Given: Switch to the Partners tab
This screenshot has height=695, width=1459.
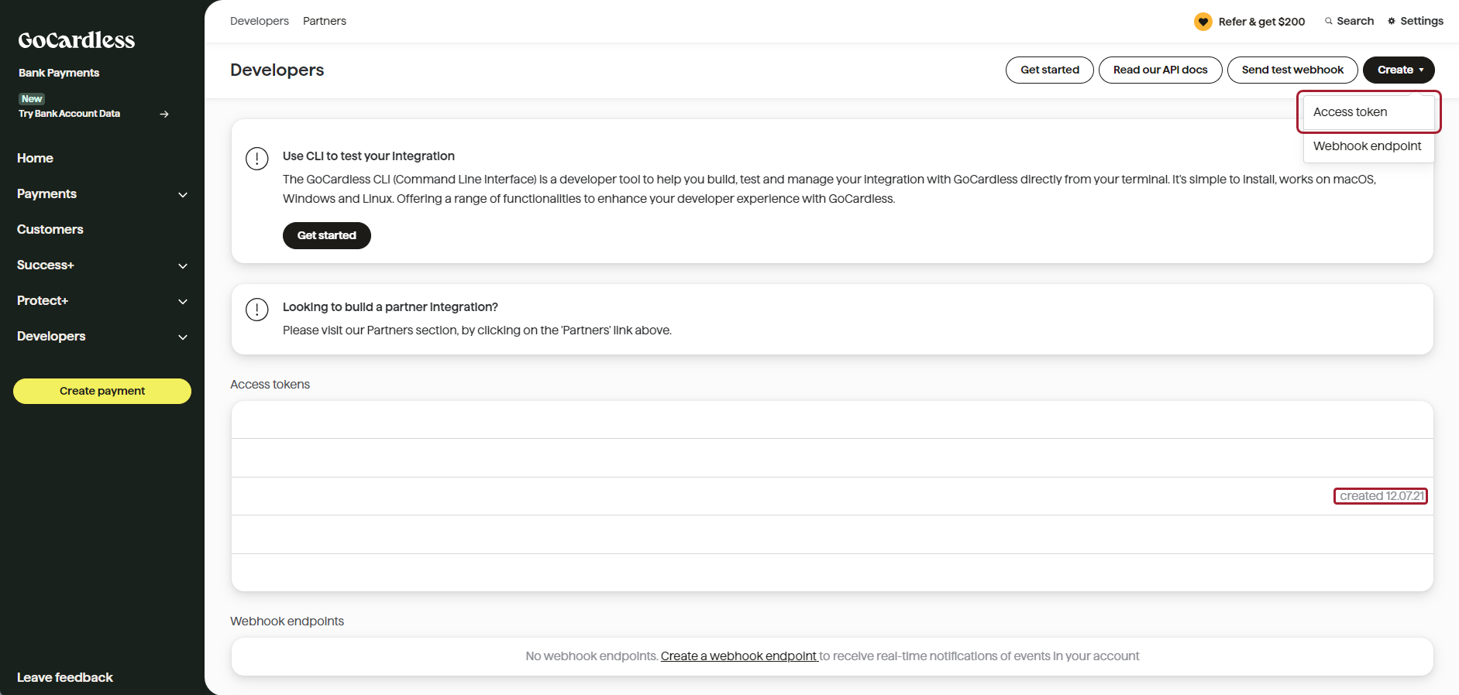Looking at the screenshot, I should 324,21.
